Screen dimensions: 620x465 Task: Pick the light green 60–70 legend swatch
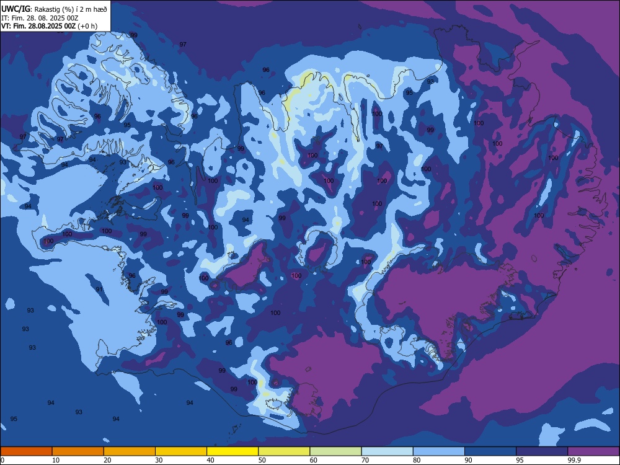335,451
